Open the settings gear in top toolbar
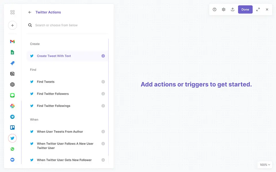 pos(224,9)
